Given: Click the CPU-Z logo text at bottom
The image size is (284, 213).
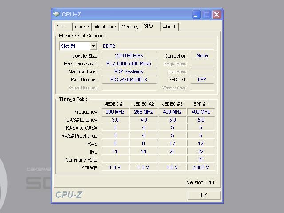Looking at the screenshot, I should tap(69, 195).
